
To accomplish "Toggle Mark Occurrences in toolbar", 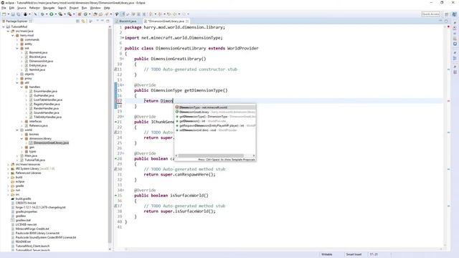I will tap(122, 14).
